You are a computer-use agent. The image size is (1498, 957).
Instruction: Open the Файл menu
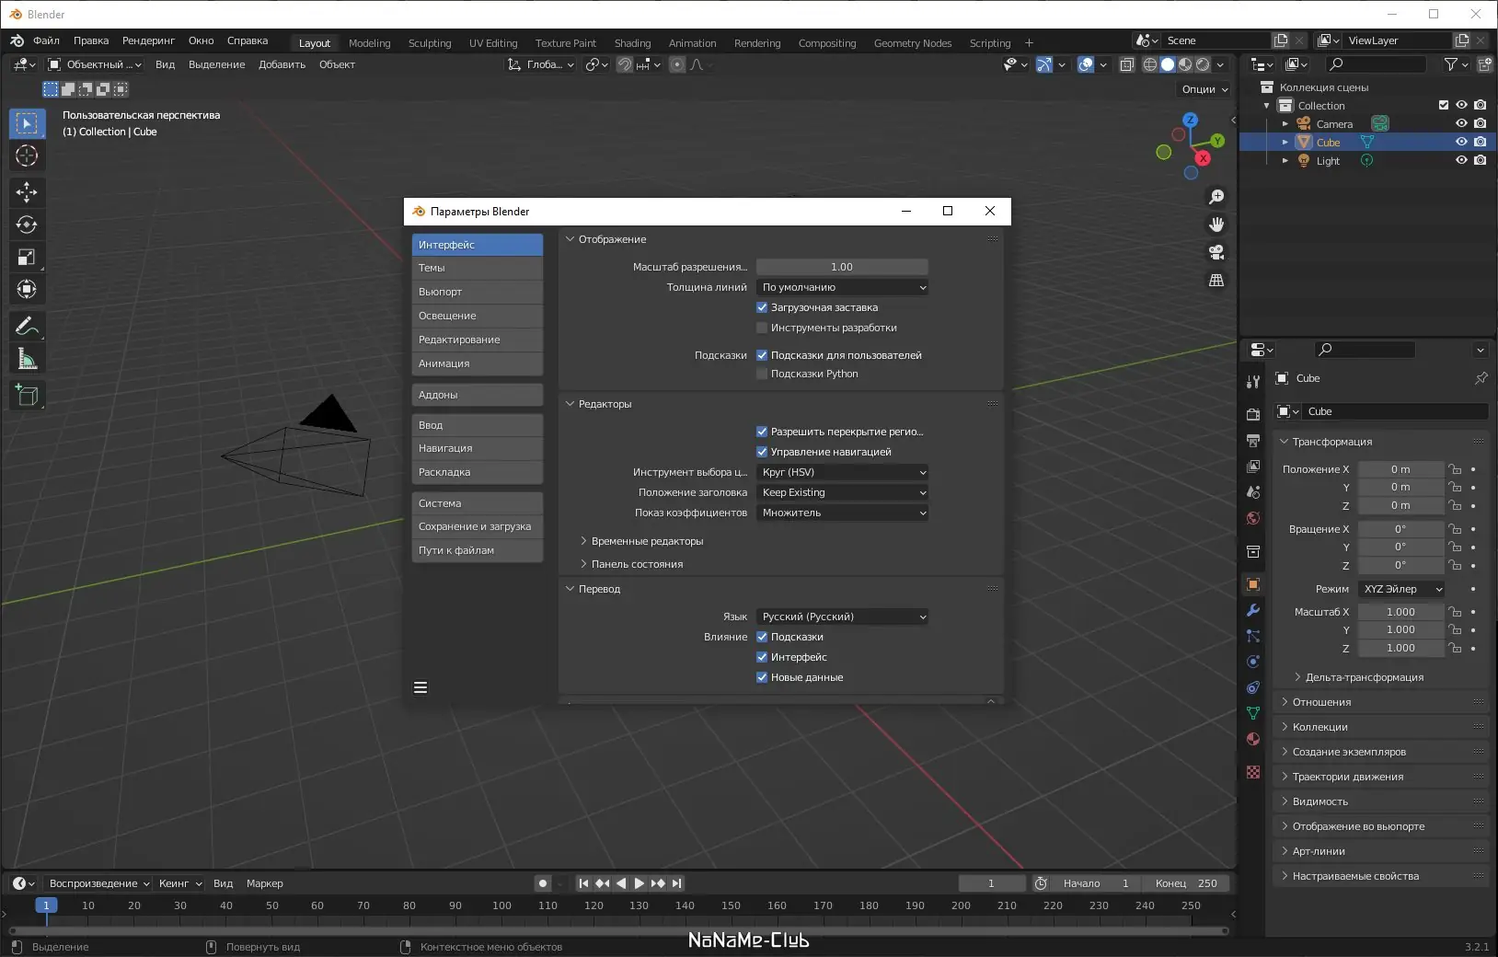tap(46, 40)
